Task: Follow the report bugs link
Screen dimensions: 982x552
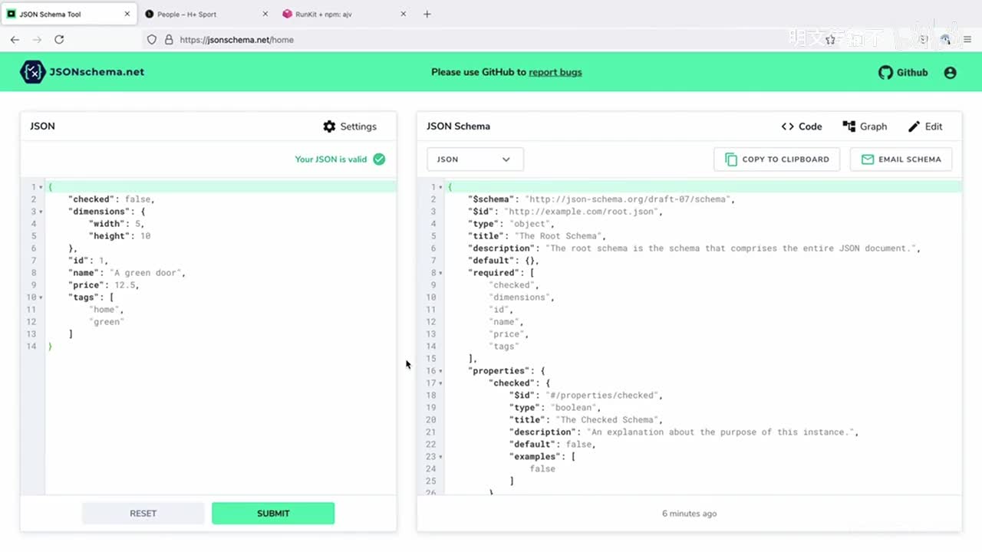Action: [555, 72]
